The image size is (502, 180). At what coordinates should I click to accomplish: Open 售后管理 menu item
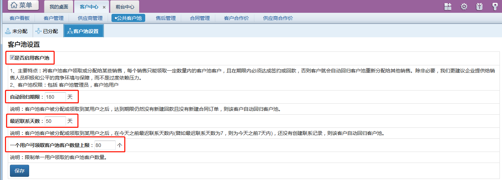click(166, 18)
